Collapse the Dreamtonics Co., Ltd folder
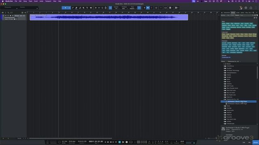 pyautogui.click(x=224, y=99)
